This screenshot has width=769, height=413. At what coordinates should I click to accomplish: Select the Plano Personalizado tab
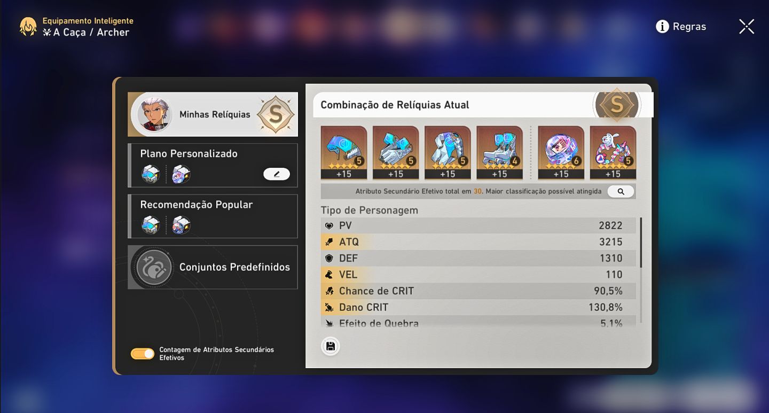pos(213,165)
